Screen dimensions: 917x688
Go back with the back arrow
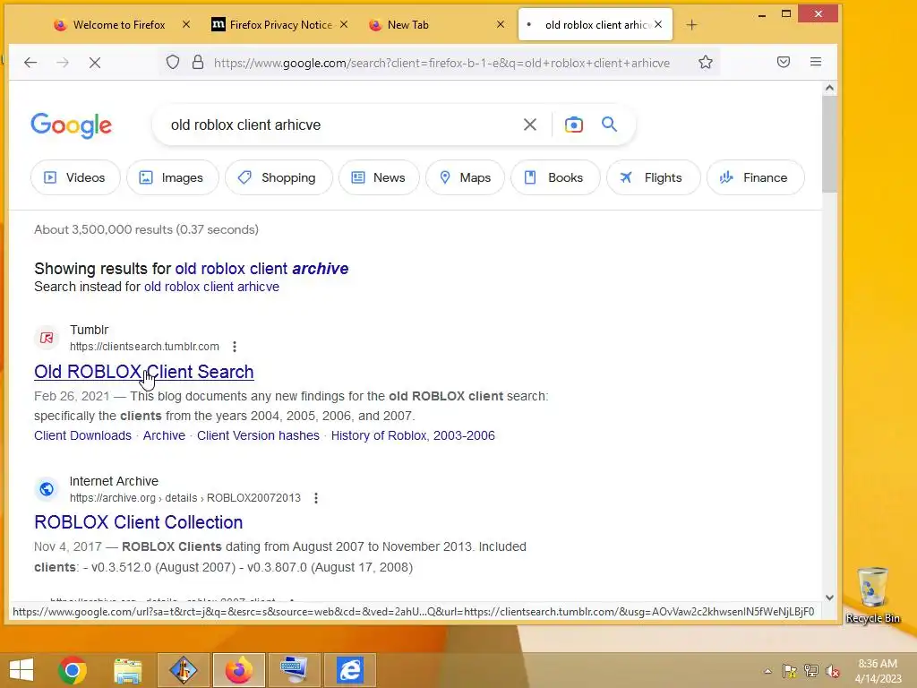click(30, 62)
